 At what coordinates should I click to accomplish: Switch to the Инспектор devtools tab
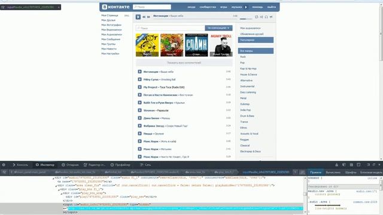(x=45, y=165)
